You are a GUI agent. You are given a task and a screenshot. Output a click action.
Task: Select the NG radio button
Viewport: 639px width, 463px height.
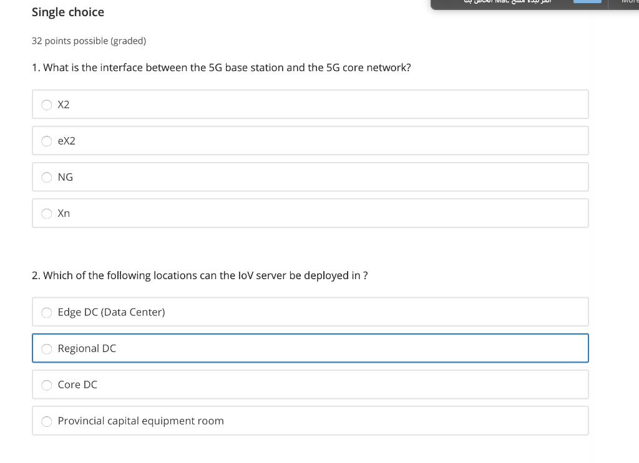pyautogui.click(x=47, y=177)
